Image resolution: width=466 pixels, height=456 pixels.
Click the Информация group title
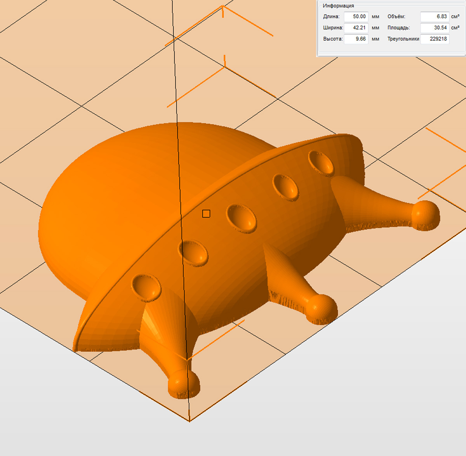[x=338, y=6]
